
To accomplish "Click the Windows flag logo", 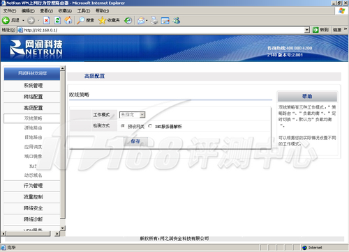I will [341, 11].
